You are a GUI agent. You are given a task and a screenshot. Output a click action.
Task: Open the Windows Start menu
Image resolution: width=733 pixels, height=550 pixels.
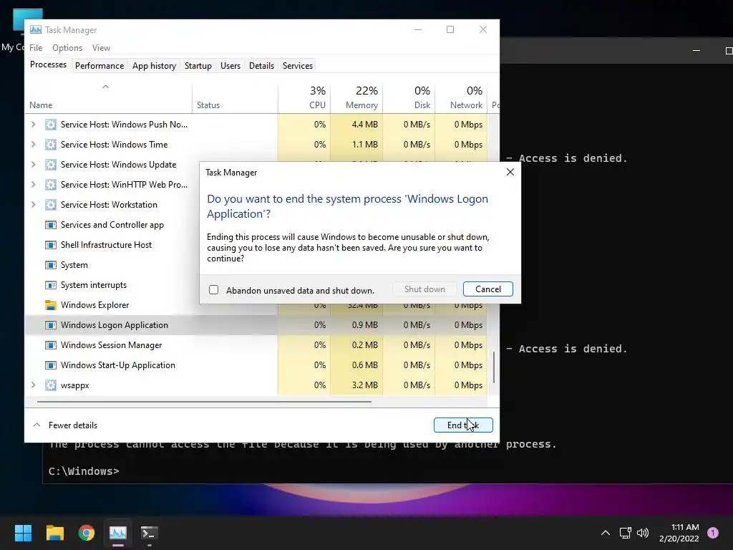23,533
